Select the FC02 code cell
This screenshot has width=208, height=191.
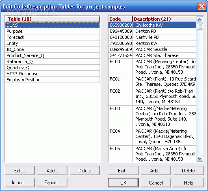coord(120,97)
